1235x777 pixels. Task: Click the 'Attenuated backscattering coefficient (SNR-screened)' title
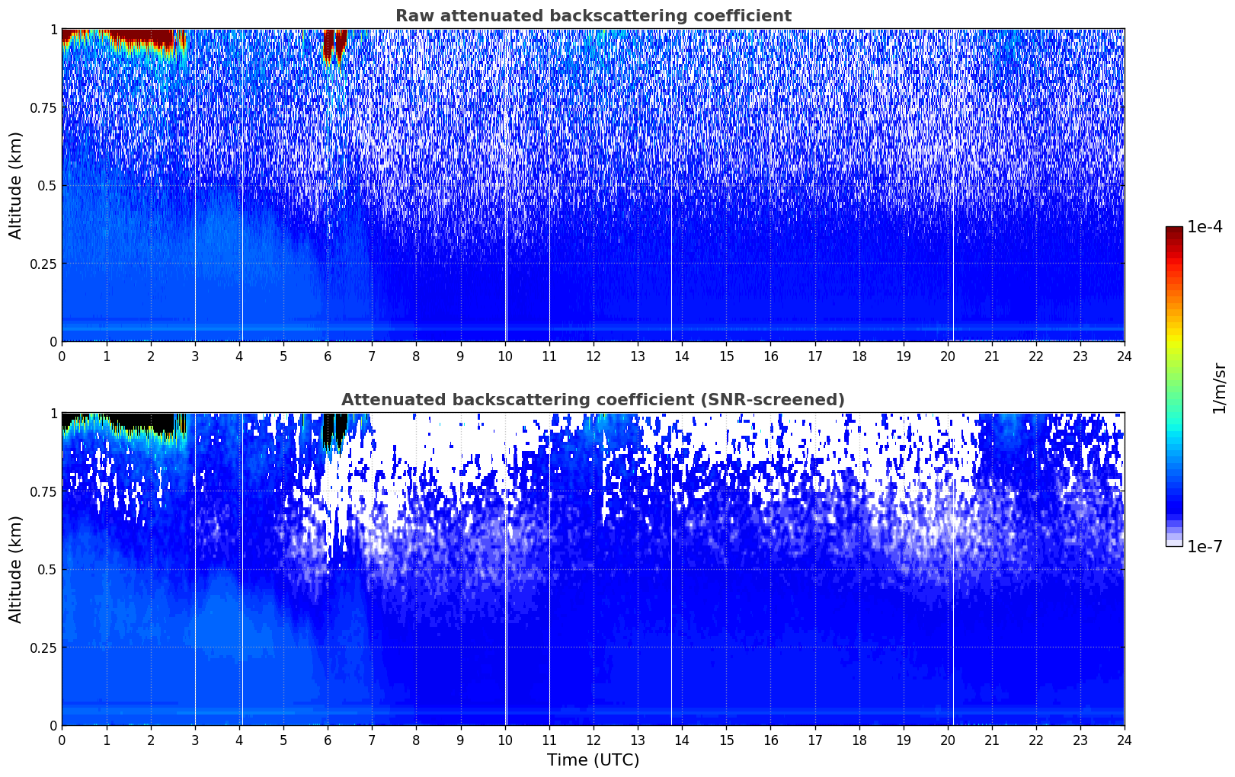pos(593,400)
